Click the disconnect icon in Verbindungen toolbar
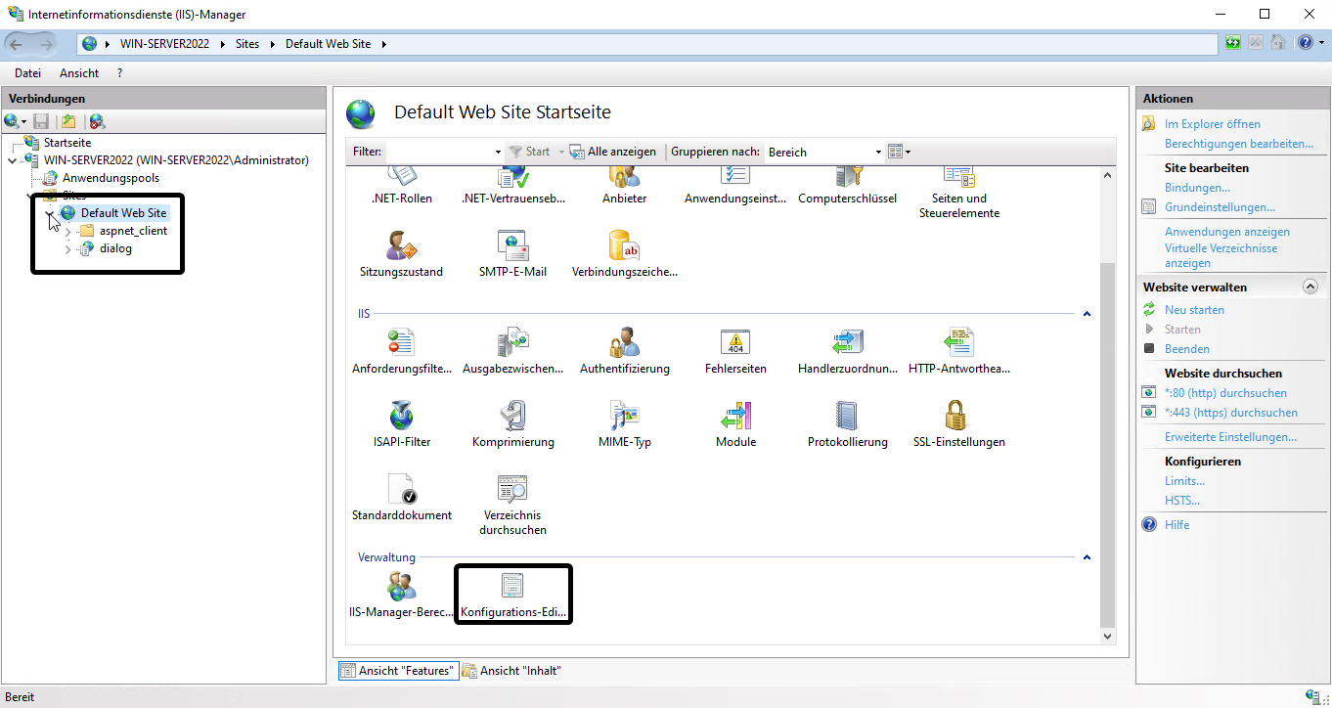This screenshot has width=1332, height=708. click(97, 121)
